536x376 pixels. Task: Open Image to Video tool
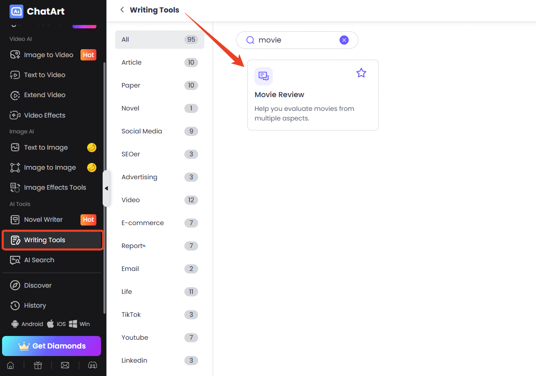48,55
